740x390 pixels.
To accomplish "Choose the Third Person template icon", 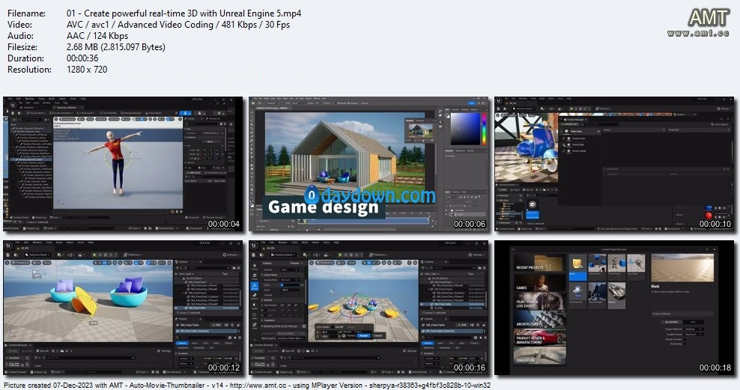I will (x=617, y=263).
